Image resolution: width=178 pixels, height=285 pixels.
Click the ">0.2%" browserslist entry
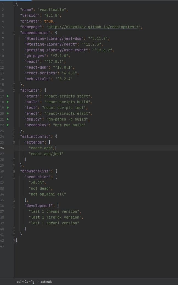tap(36, 183)
